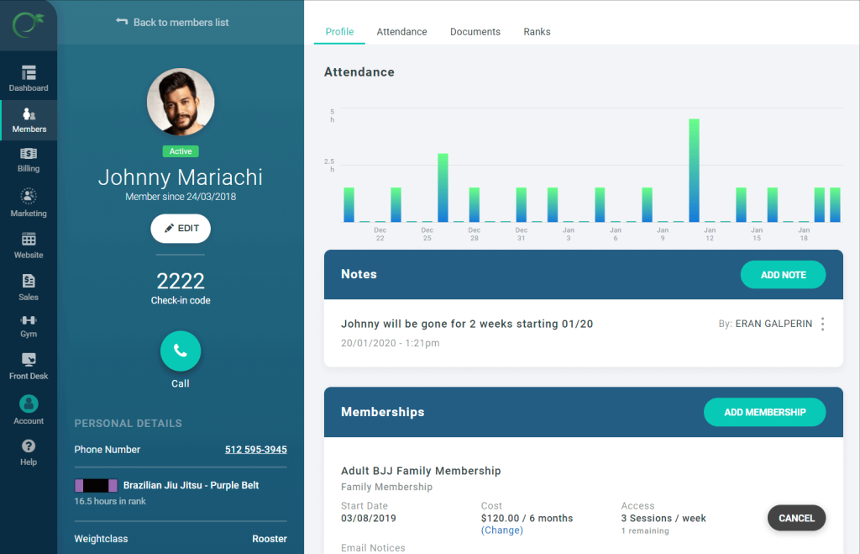Open the Gym dumbbell icon
Image resolution: width=860 pixels, height=554 pixels.
coord(29,320)
